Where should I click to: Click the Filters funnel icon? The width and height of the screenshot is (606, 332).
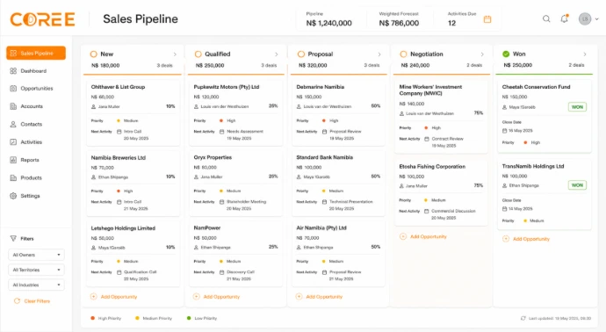(13, 239)
